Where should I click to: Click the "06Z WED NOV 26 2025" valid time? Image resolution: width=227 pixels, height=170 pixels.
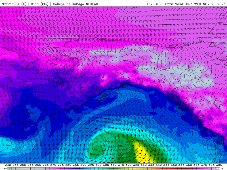tap(206, 4)
